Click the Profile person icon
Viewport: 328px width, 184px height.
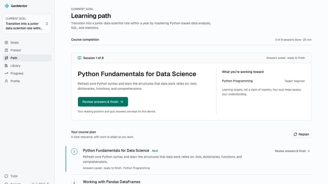tap(6, 81)
